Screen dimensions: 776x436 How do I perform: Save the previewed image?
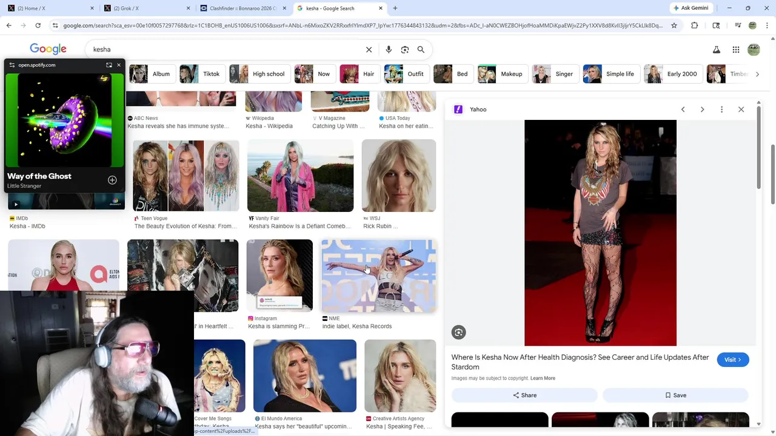click(675, 395)
